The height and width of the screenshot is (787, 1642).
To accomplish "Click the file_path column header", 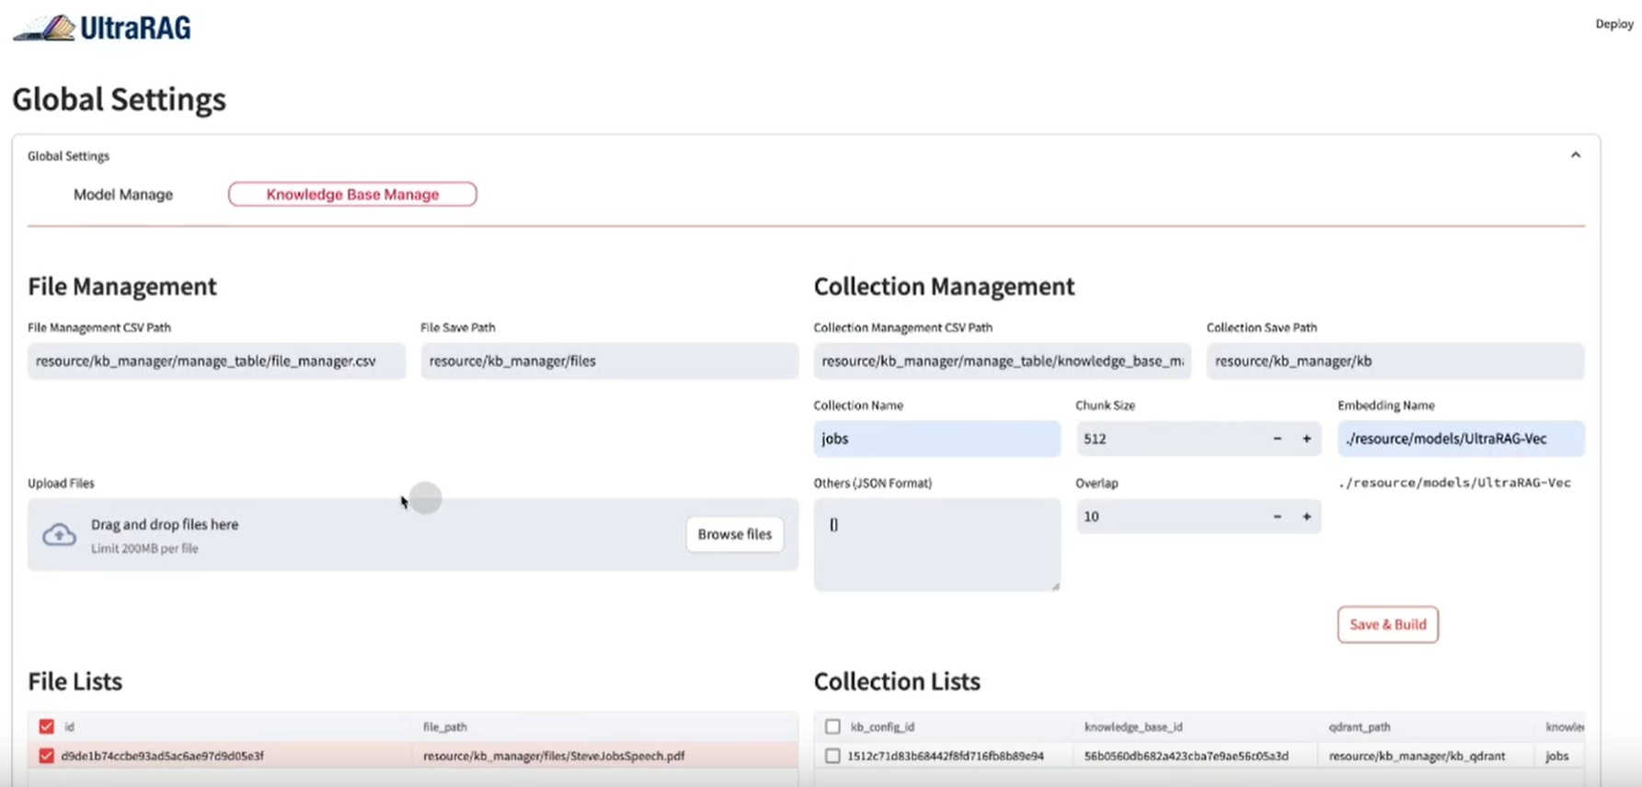I will pyautogui.click(x=445, y=726).
